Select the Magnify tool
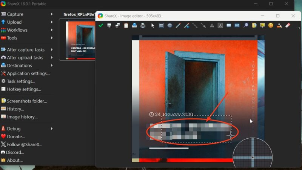The width and height of the screenshot is (302, 170). point(246,25)
